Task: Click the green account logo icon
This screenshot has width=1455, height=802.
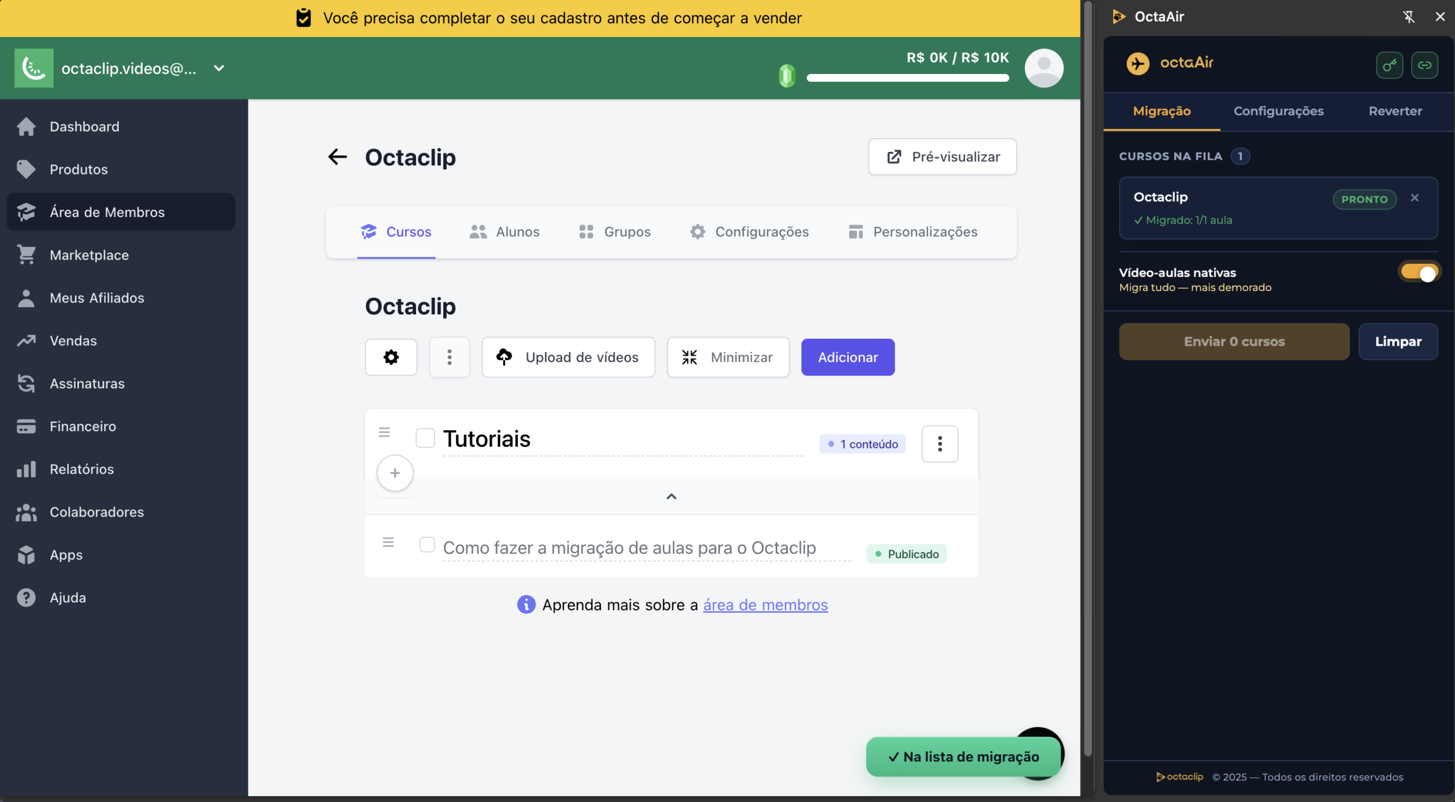Action: [34, 68]
